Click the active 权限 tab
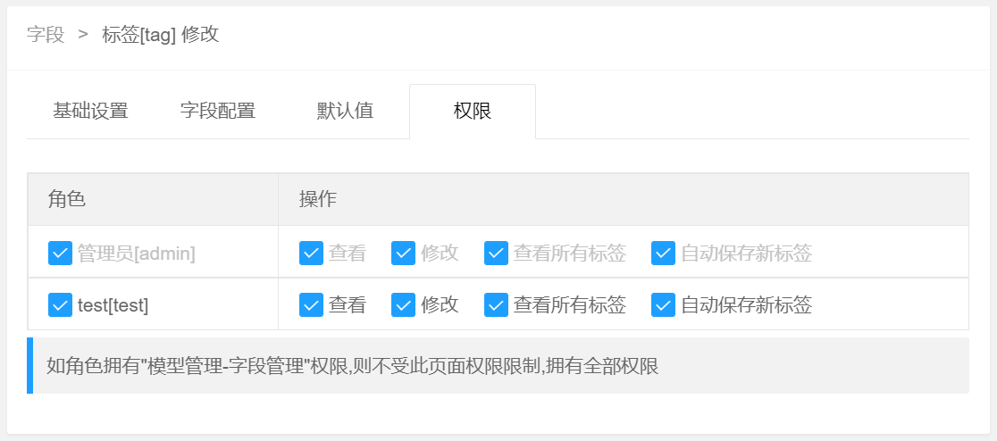The width and height of the screenshot is (997, 441). pos(473,112)
